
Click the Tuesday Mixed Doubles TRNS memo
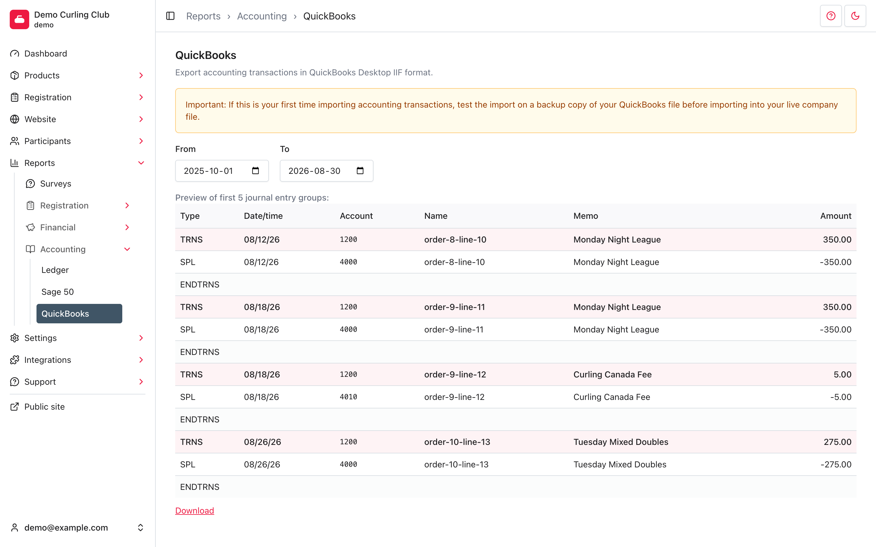tap(620, 442)
